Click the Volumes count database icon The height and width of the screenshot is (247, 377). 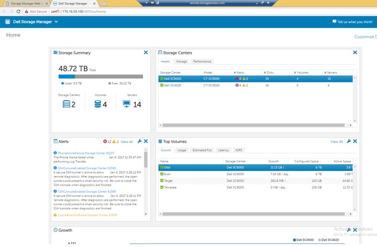(x=98, y=104)
